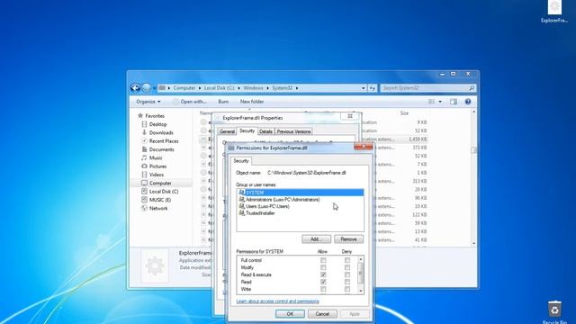
Task: Click Burn in Explorer toolbar
Action: 223,102
